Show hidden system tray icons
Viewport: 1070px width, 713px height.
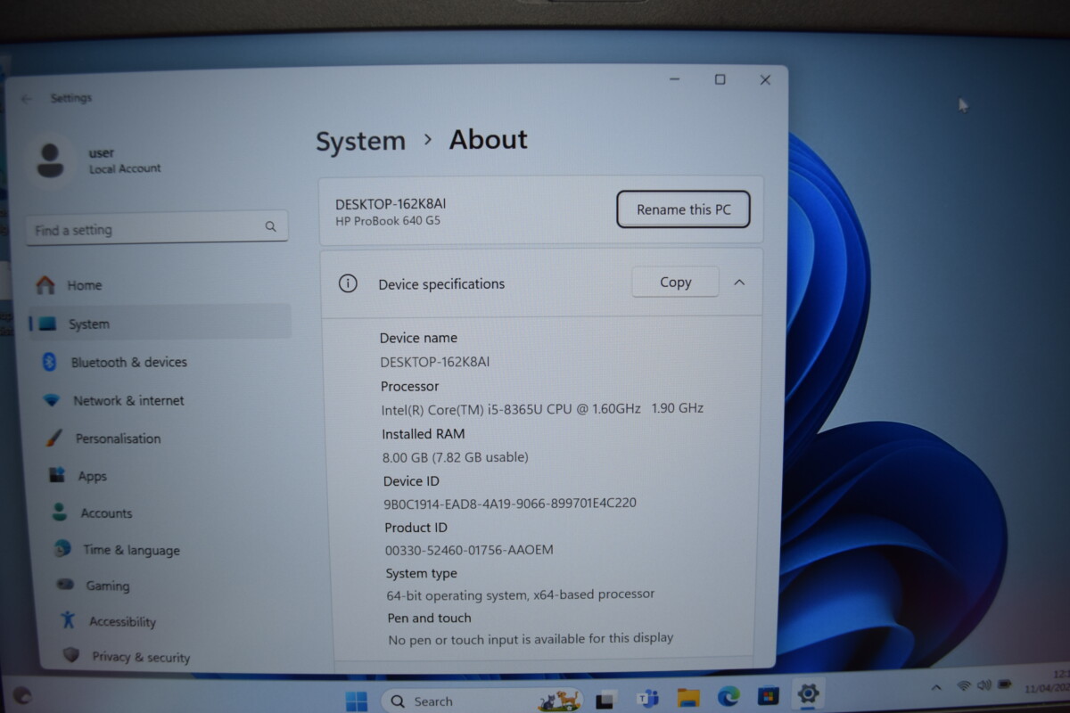(936, 687)
